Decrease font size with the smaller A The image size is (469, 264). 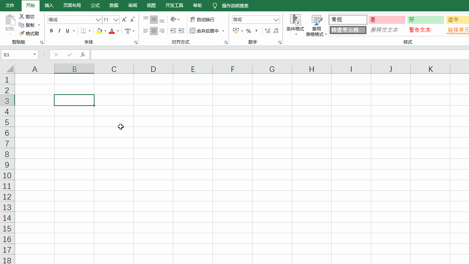[132, 19]
